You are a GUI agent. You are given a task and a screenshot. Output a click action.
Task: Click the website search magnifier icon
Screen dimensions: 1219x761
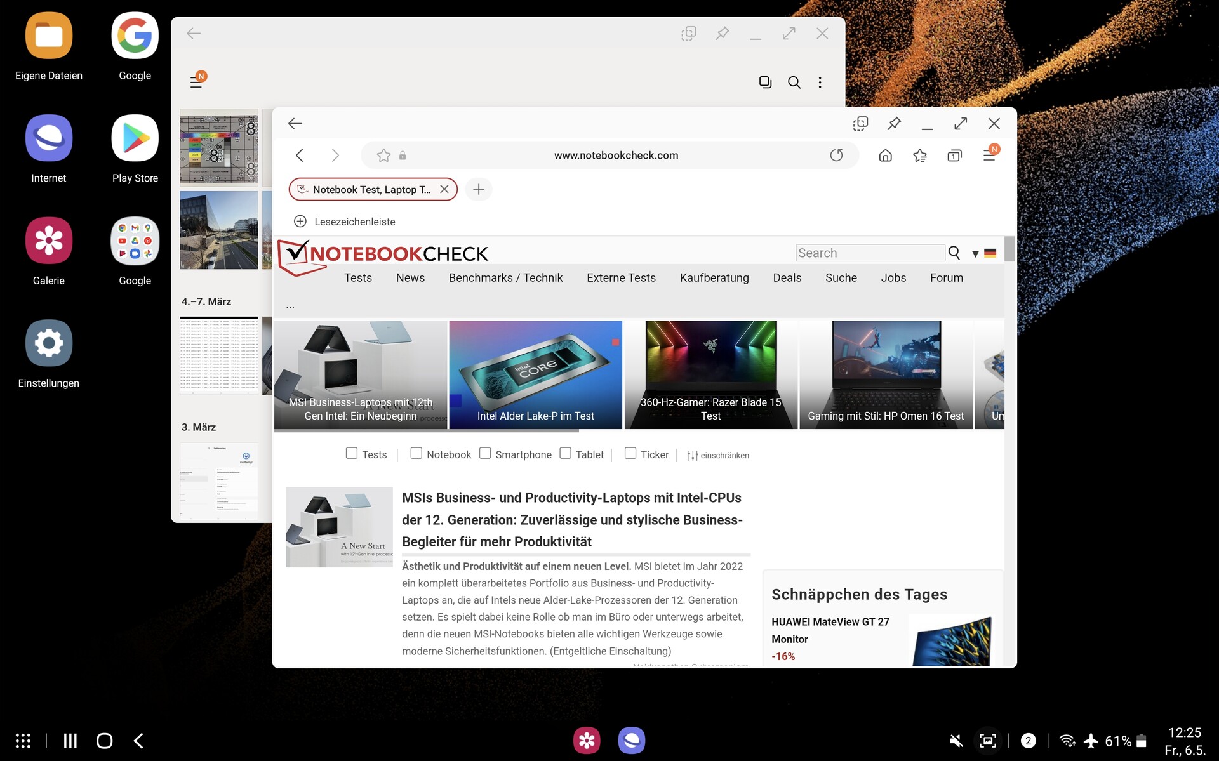tap(954, 253)
